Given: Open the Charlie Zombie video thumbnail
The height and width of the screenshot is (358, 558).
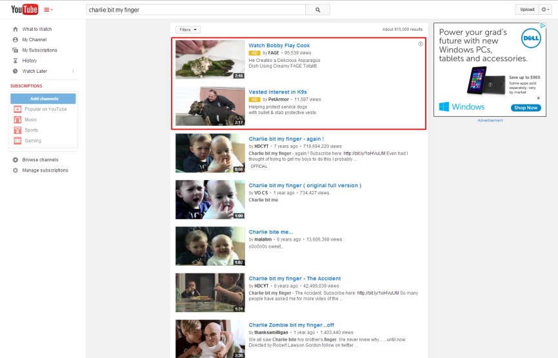Looking at the screenshot, I should (x=210, y=339).
